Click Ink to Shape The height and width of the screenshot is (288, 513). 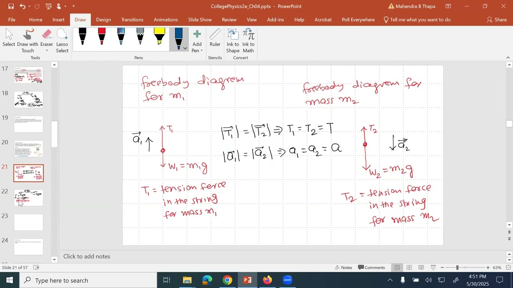click(x=233, y=41)
